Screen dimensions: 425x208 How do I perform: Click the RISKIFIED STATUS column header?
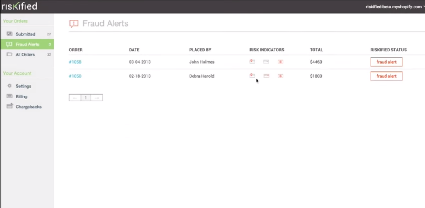point(388,50)
